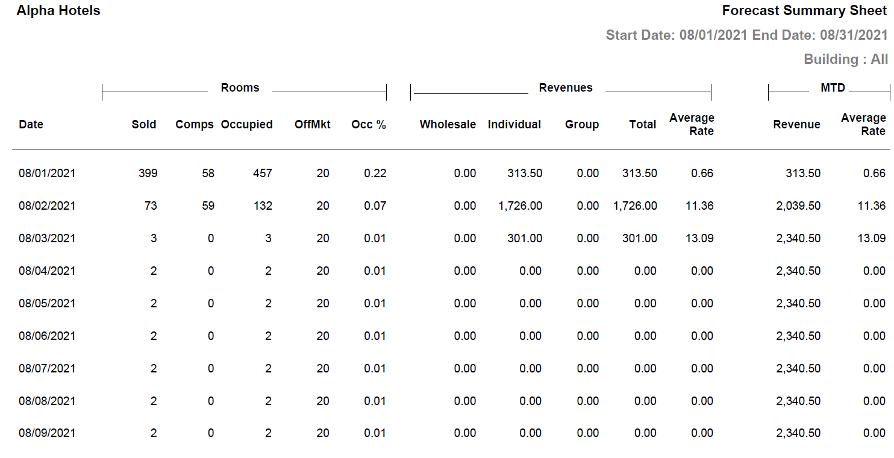The image size is (894, 458).
Task: Sort by the Occ % column
Action: tap(368, 124)
